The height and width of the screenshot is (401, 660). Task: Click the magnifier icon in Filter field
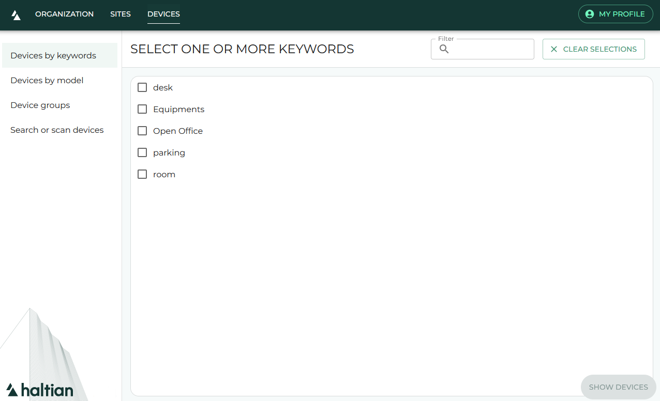[x=444, y=49]
